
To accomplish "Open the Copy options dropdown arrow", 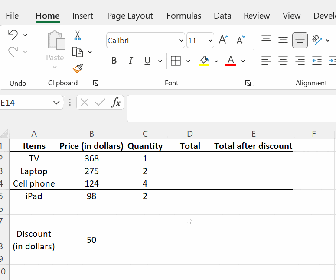I will click(90, 52).
